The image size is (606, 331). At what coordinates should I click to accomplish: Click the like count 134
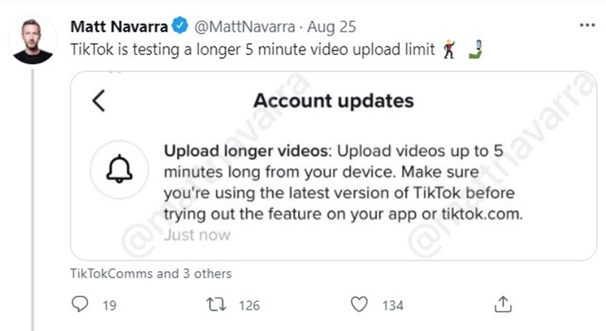[x=393, y=305]
